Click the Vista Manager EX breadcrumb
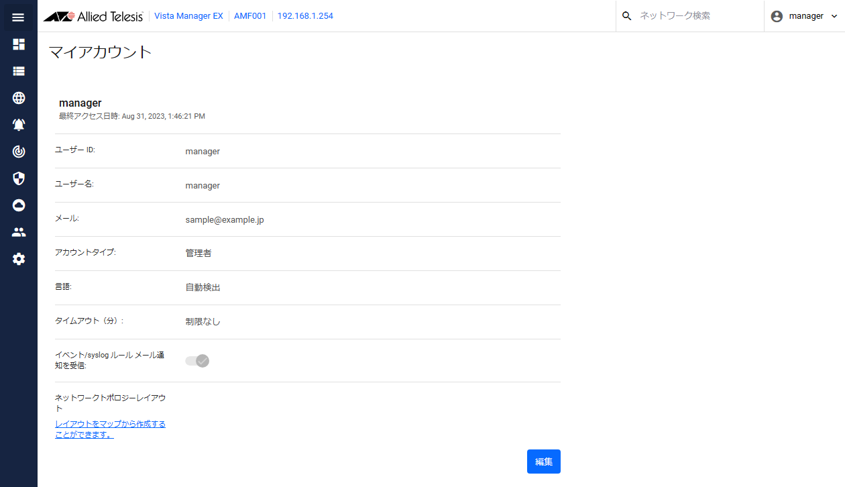This screenshot has width=845, height=487. click(188, 16)
